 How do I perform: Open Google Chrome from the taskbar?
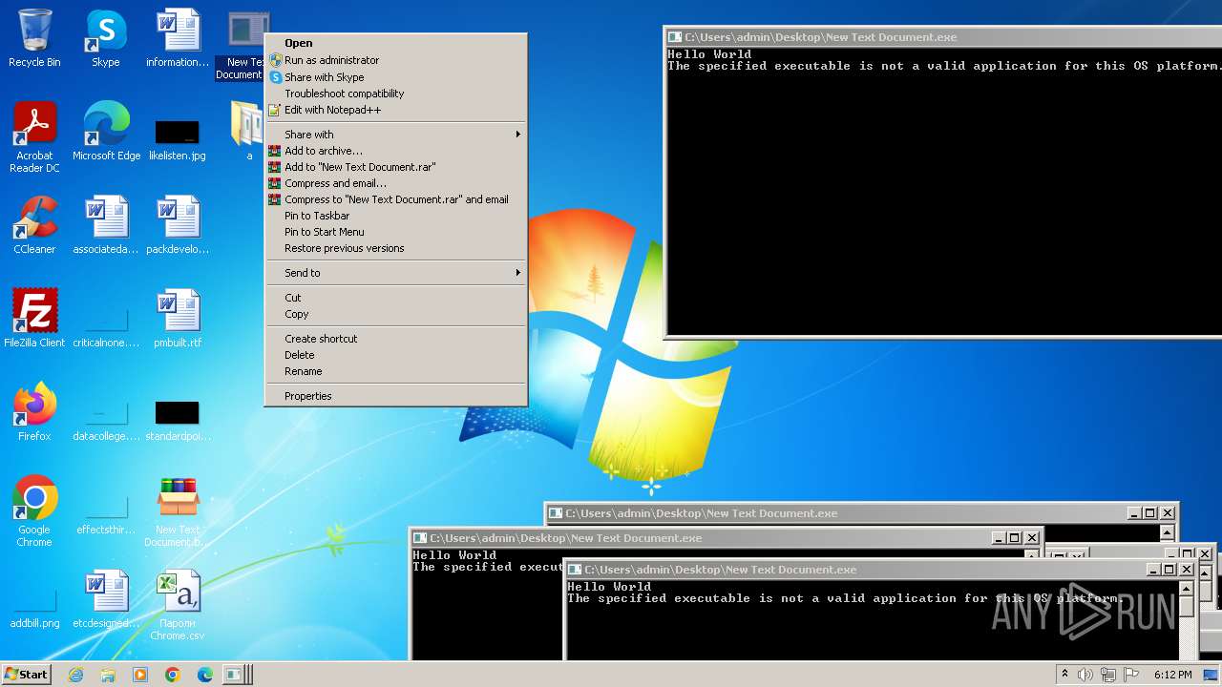(x=173, y=675)
